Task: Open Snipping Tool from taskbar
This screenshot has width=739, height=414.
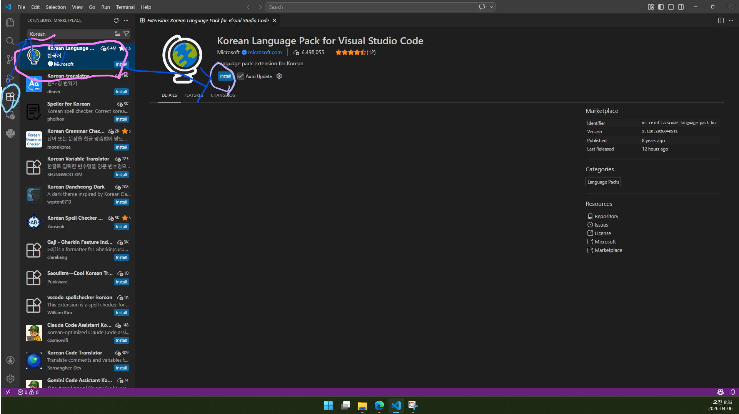Action: tap(413, 406)
